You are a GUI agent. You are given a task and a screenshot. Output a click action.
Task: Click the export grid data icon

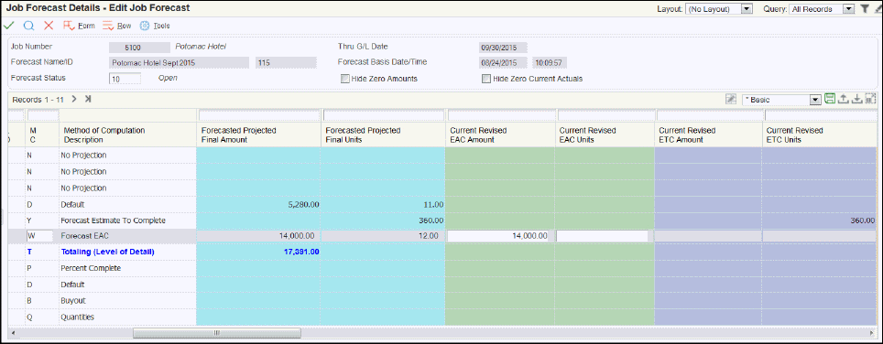click(843, 99)
